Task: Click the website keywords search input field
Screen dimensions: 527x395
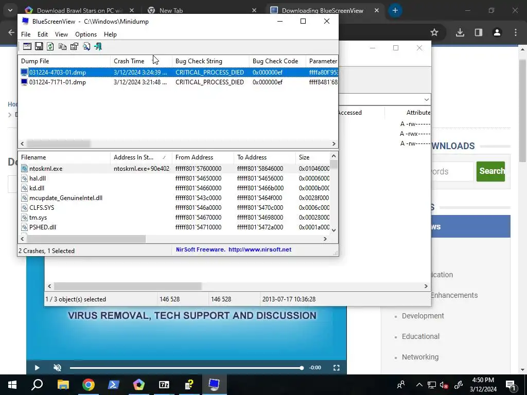Action: coord(452,171)
